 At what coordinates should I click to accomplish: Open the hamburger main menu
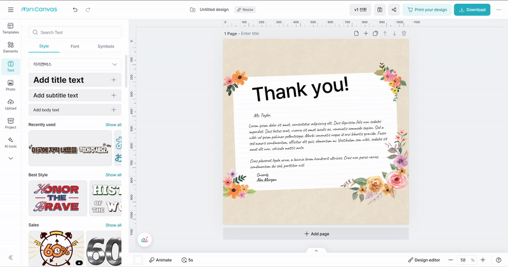click(x=11, y=10)
